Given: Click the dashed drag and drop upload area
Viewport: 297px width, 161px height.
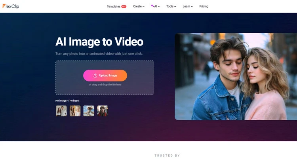Looking at the screenshot, I should [x=105, y=78].
